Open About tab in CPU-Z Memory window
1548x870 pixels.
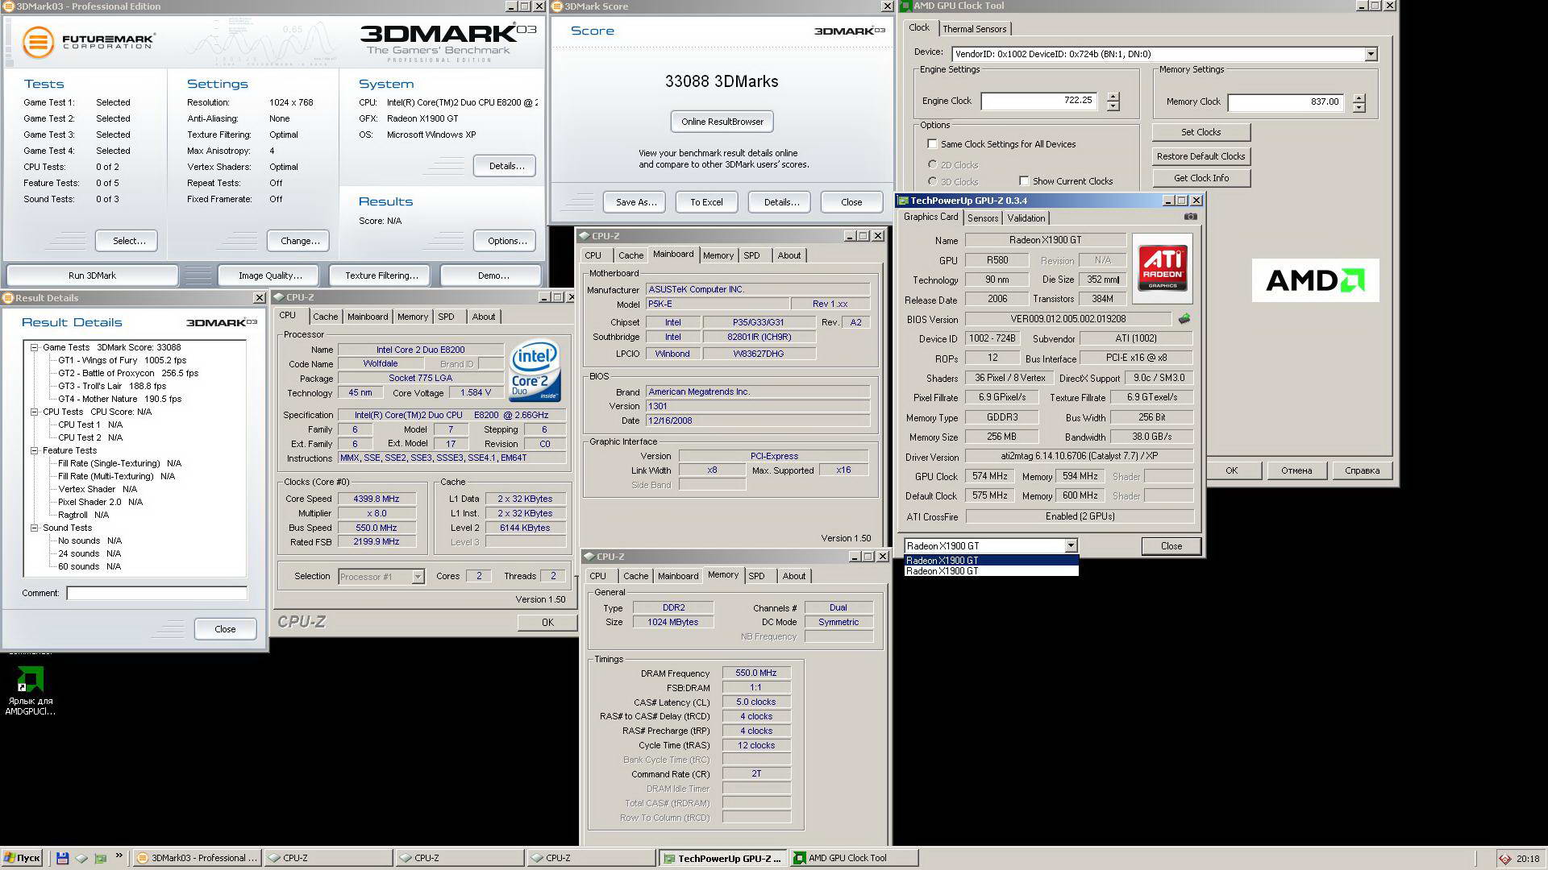tap(793, 576)
